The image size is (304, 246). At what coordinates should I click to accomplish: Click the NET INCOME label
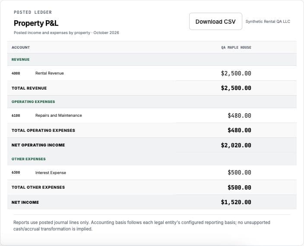(25, 202)
